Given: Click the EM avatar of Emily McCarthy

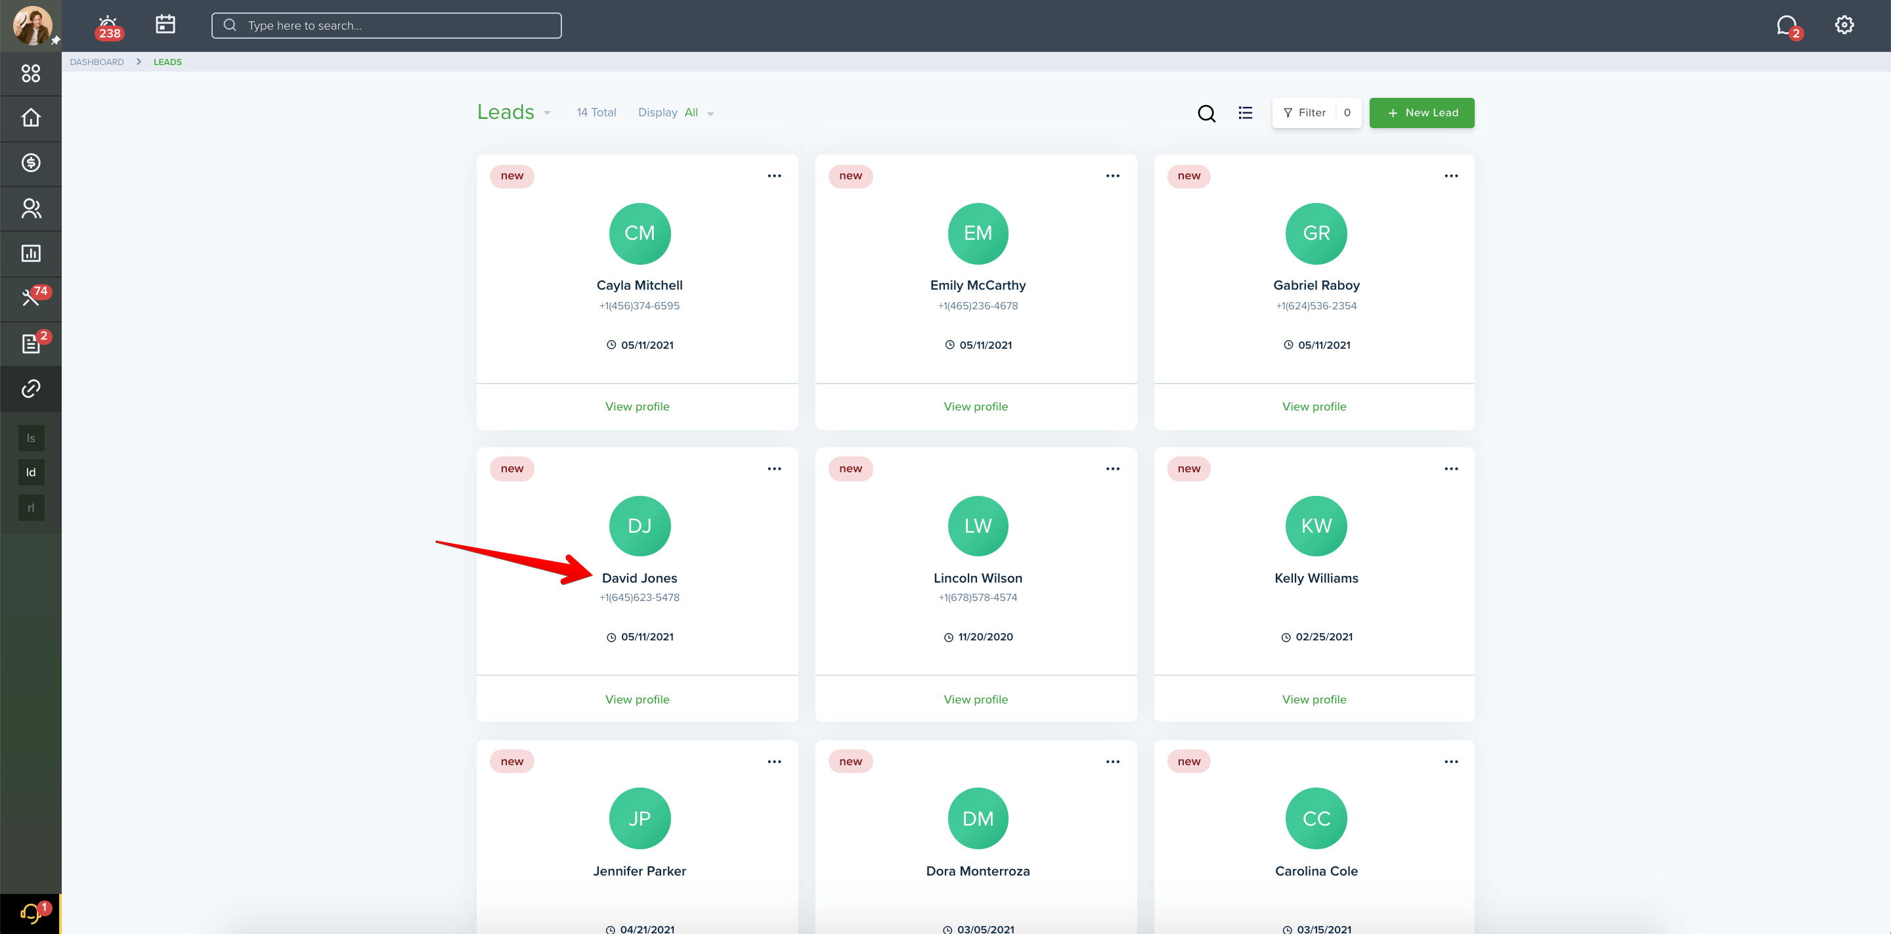Looking at the screenshot, I should point(978,234).
